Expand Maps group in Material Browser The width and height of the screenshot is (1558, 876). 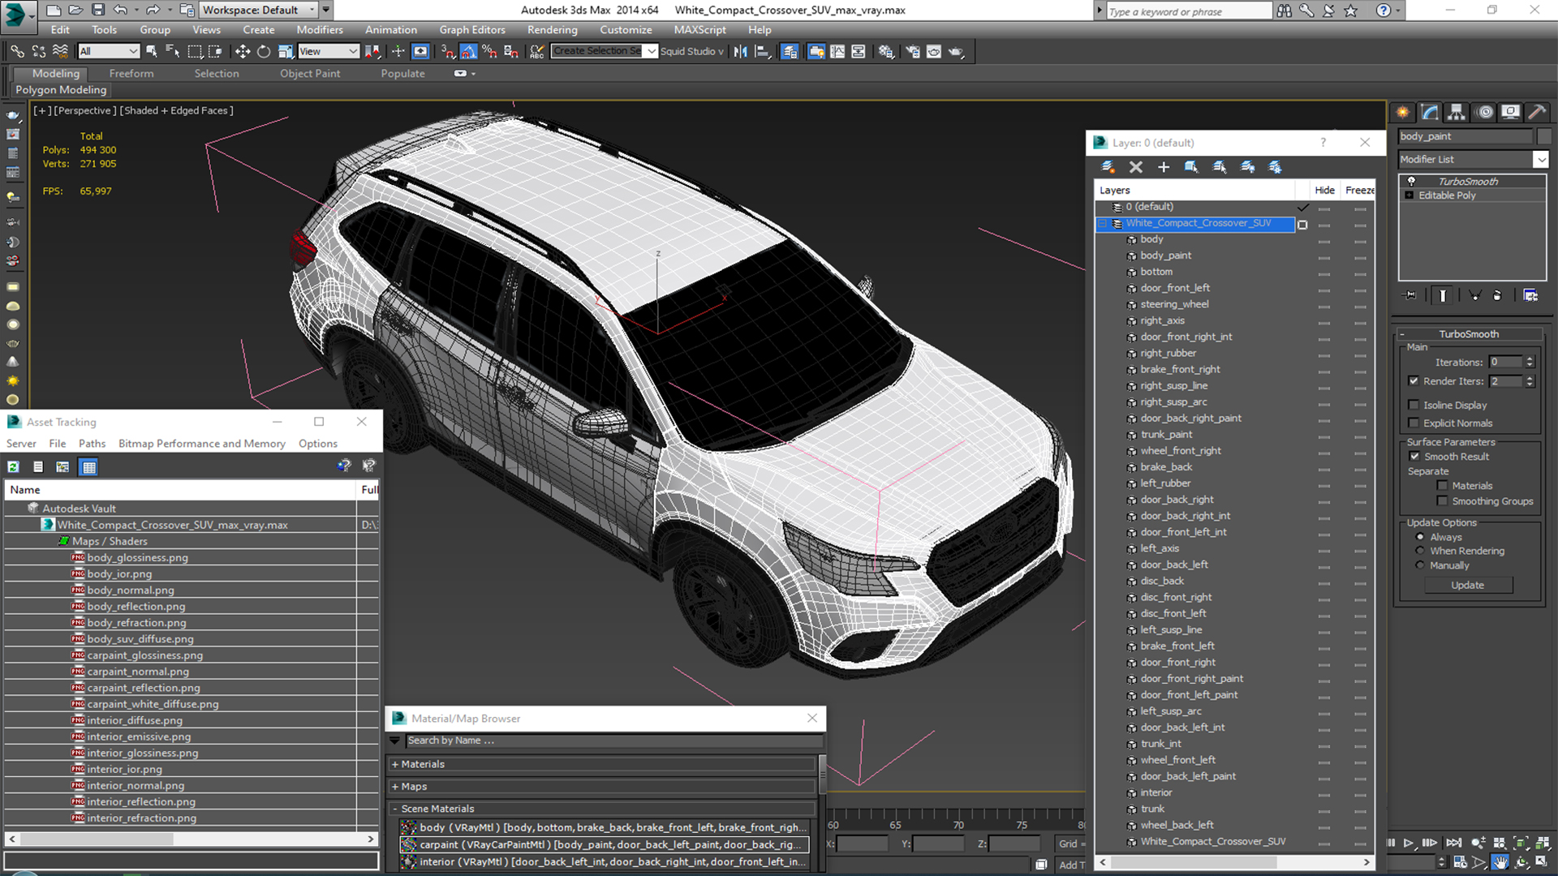[x=395, y=787]
